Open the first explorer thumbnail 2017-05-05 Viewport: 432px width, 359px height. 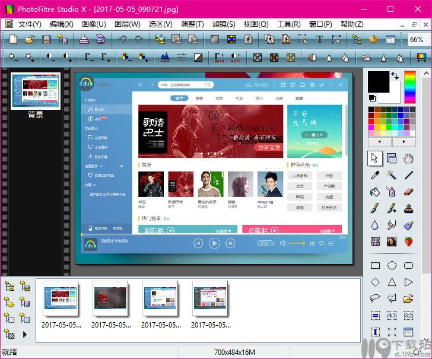61,298
